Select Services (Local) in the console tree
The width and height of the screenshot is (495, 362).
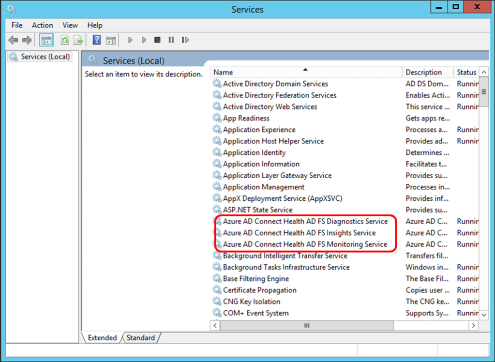45,57
